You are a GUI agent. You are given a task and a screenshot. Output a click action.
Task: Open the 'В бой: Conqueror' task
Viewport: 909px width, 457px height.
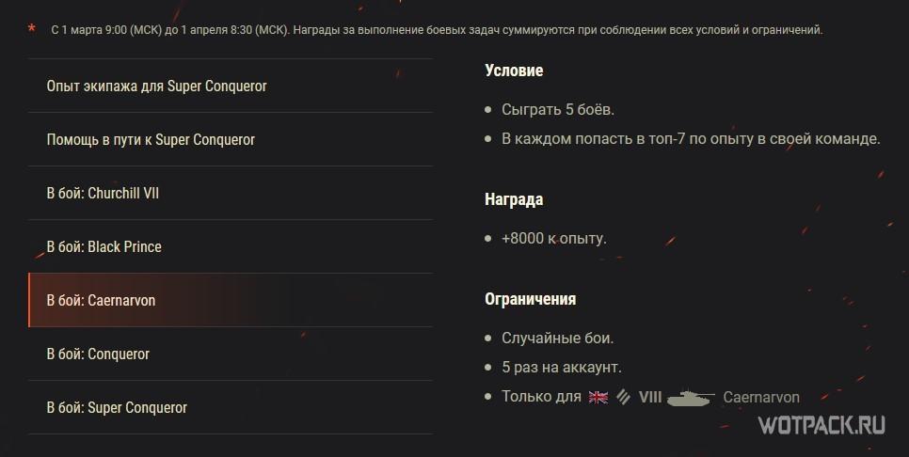click(x=98, y=355)
